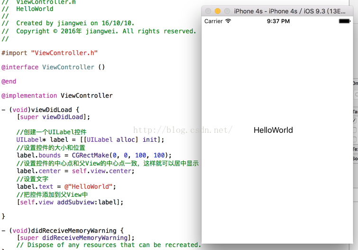358x250 pixels.
Task: Click the Wi-Fi icon in simulator status bar
Action: pyautogui.click(x=228, y=21)
